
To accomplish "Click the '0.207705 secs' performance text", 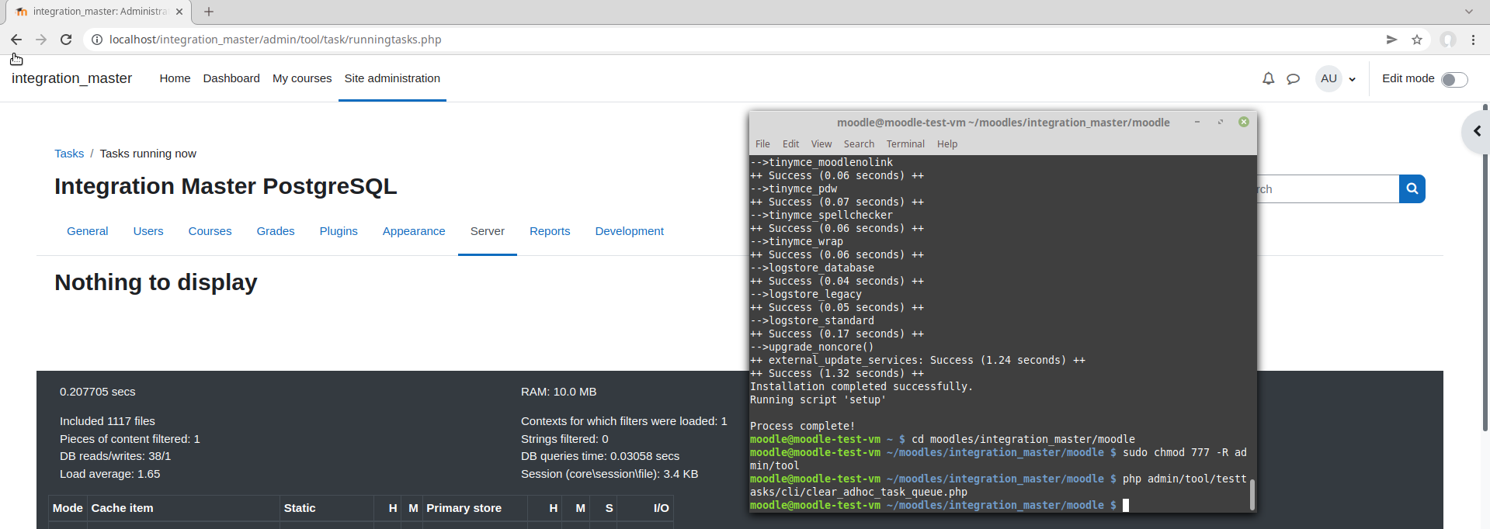I will coord(97,392).
